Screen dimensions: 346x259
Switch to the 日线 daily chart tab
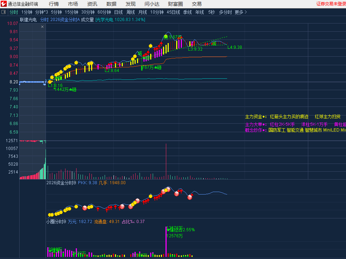[118, 12]
